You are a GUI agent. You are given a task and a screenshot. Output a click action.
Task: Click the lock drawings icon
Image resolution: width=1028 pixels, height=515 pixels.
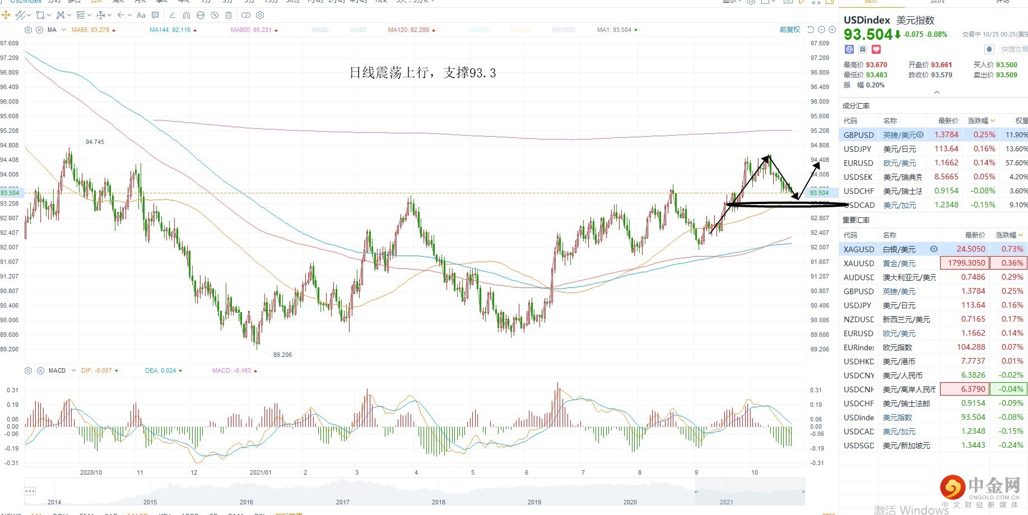[201, 15]
